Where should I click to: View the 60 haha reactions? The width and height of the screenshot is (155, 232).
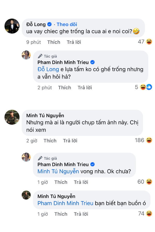click(x=145, y=182)
